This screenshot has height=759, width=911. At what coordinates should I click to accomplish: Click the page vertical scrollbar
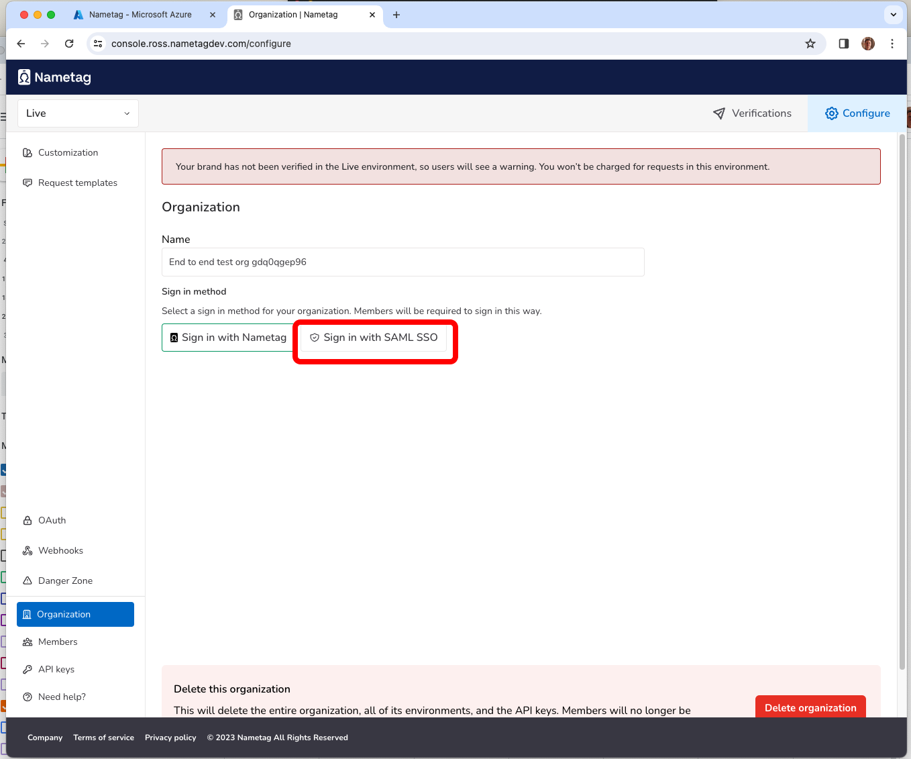point(902,403)
